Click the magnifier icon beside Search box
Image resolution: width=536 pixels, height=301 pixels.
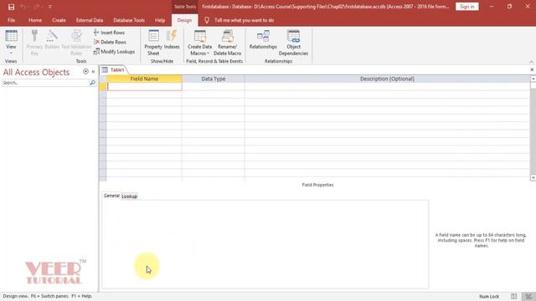coord(92,83)
